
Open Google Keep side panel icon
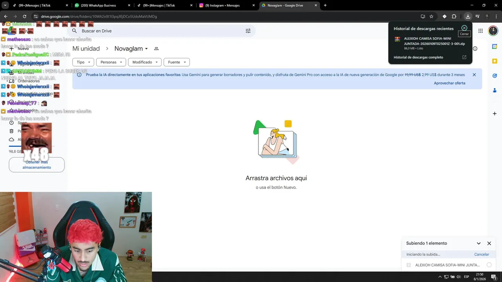click(495, 61)
